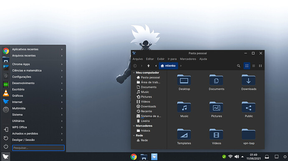Switch to list view

[254, 66]
